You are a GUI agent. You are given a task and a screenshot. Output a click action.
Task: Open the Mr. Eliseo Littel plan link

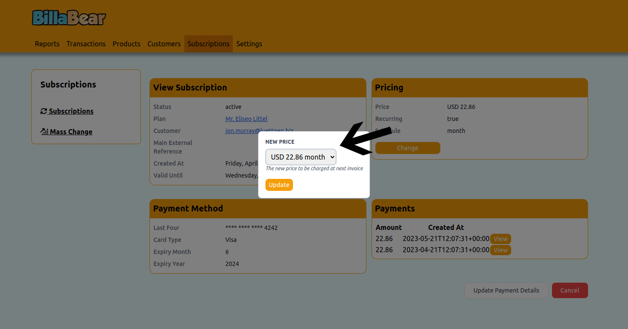click(x=247, y=119)
